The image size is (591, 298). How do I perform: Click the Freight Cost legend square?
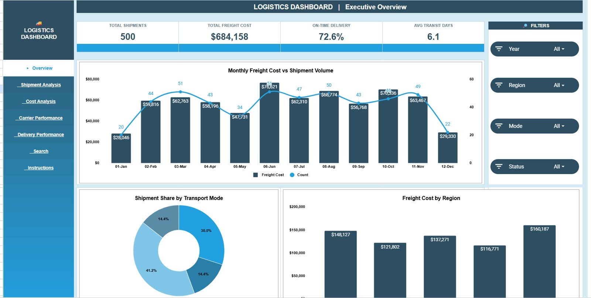tap(256, 175)
